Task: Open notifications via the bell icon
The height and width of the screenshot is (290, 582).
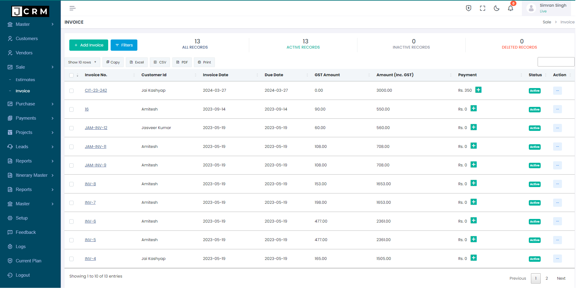Action: pyautogui.click(x=510, y=8)
